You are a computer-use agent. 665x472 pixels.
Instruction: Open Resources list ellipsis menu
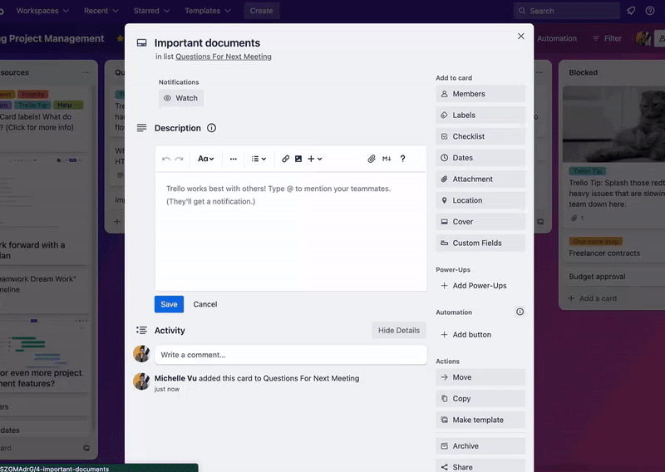(x=86, y=72)
